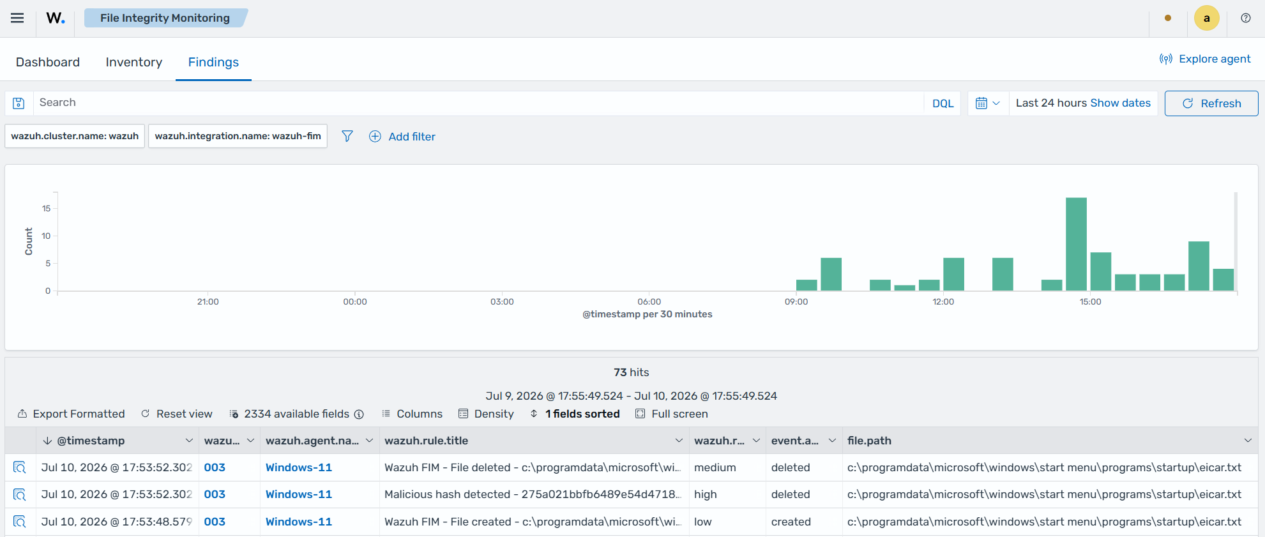Inspect document for File created low row
Viewport: 1265px width, 537px height.
coord(20,522)
